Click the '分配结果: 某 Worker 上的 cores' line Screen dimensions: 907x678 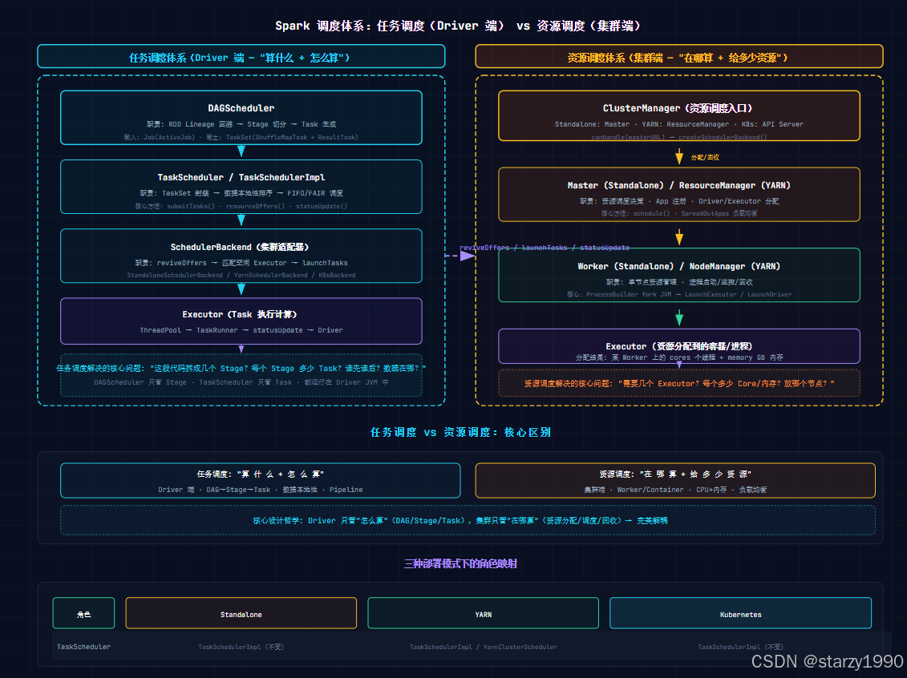(679, 357)
